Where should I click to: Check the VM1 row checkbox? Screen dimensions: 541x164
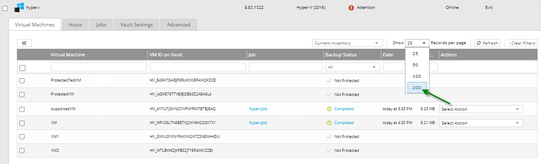tap(22, 137)
